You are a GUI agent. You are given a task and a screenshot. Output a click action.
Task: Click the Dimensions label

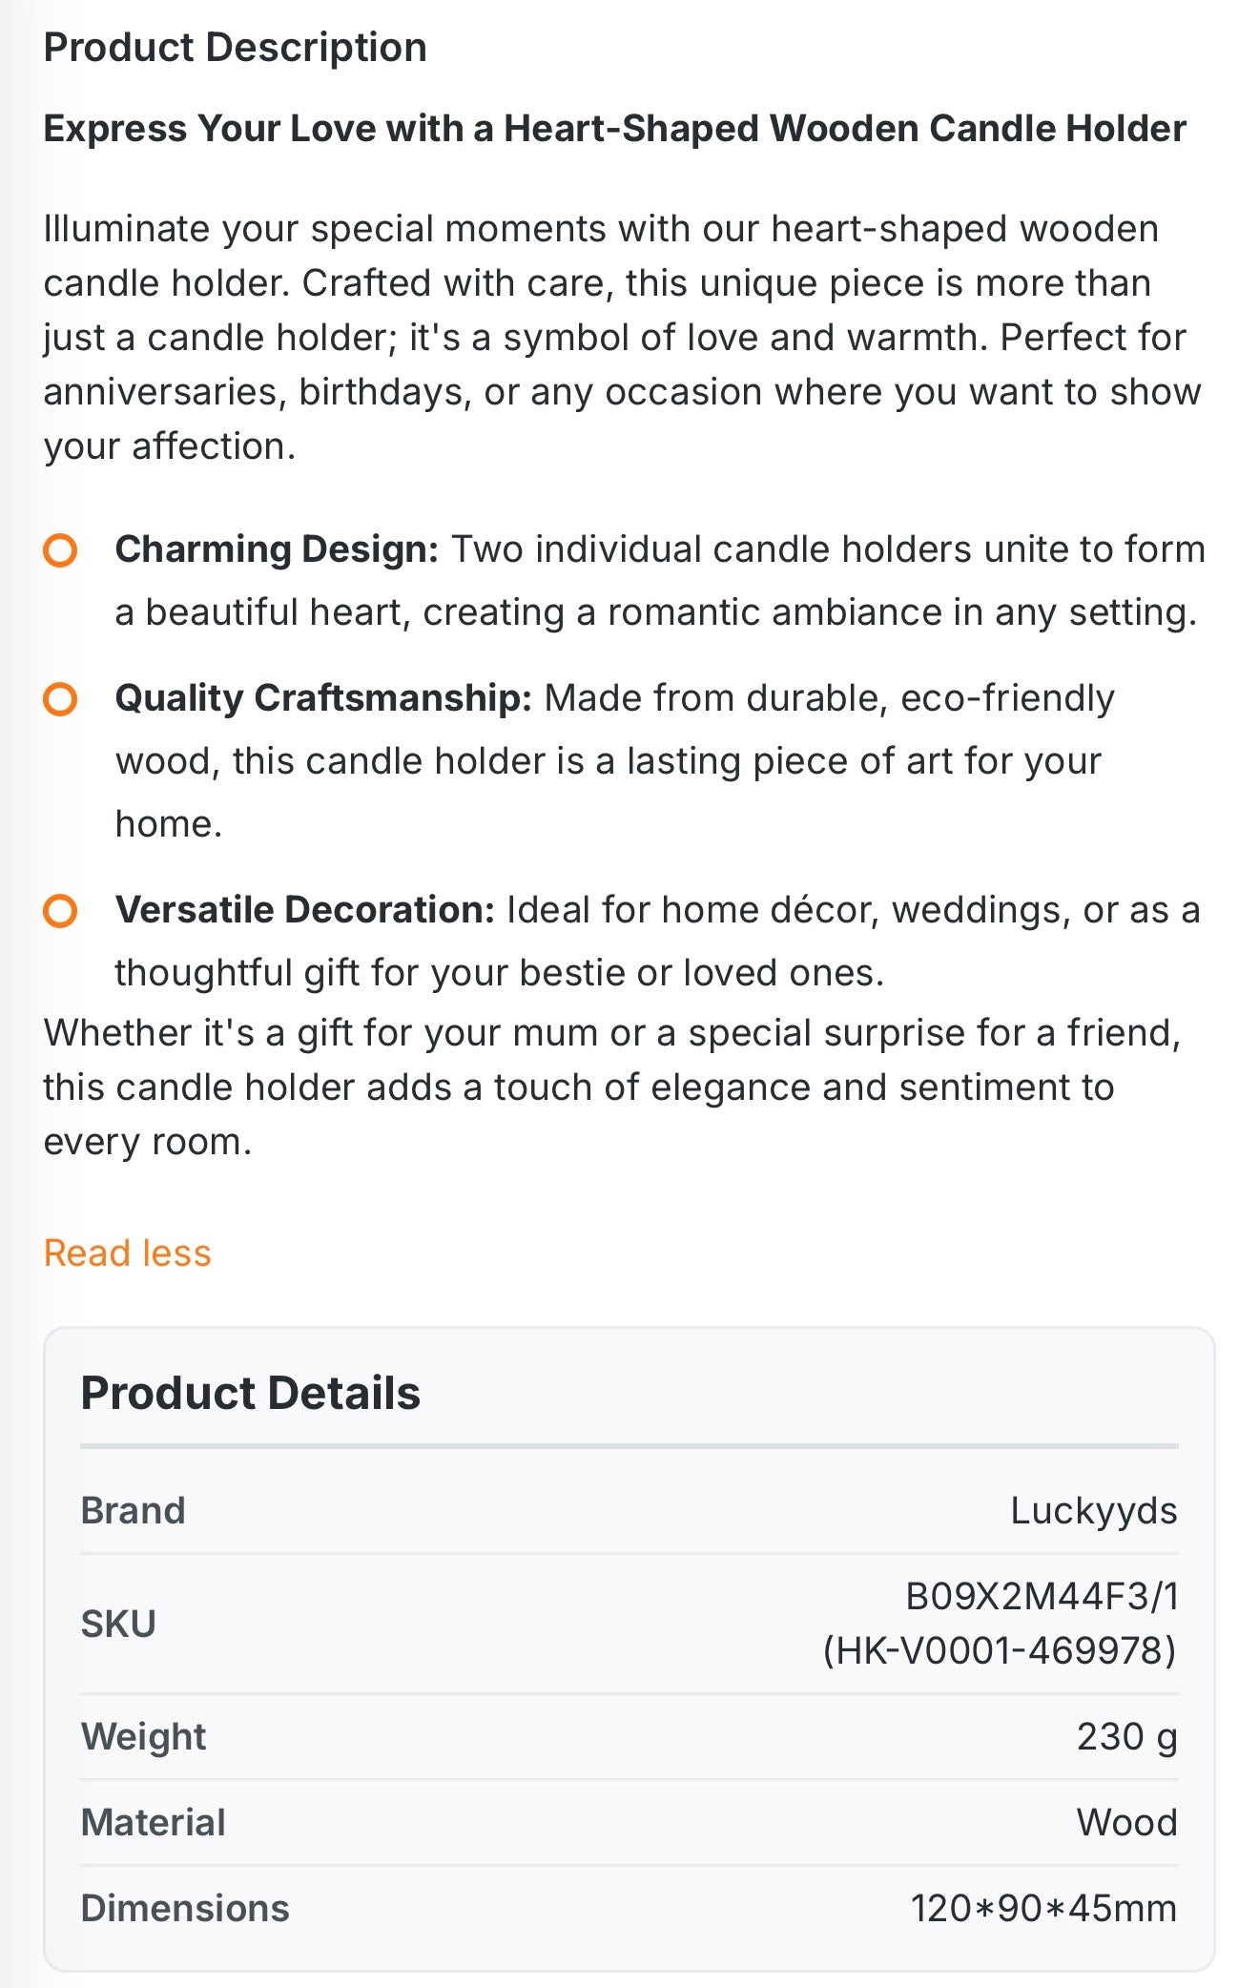point(185,1908)
